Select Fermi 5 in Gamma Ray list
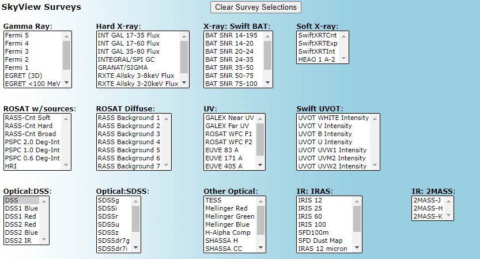This screenshot has height=259, width=480. [x=33, y=35]
